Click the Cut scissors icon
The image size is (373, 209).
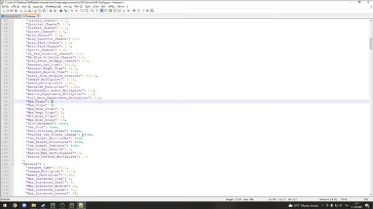click(35, 10)
